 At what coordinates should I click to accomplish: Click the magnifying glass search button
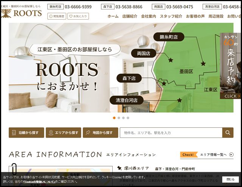228,133
